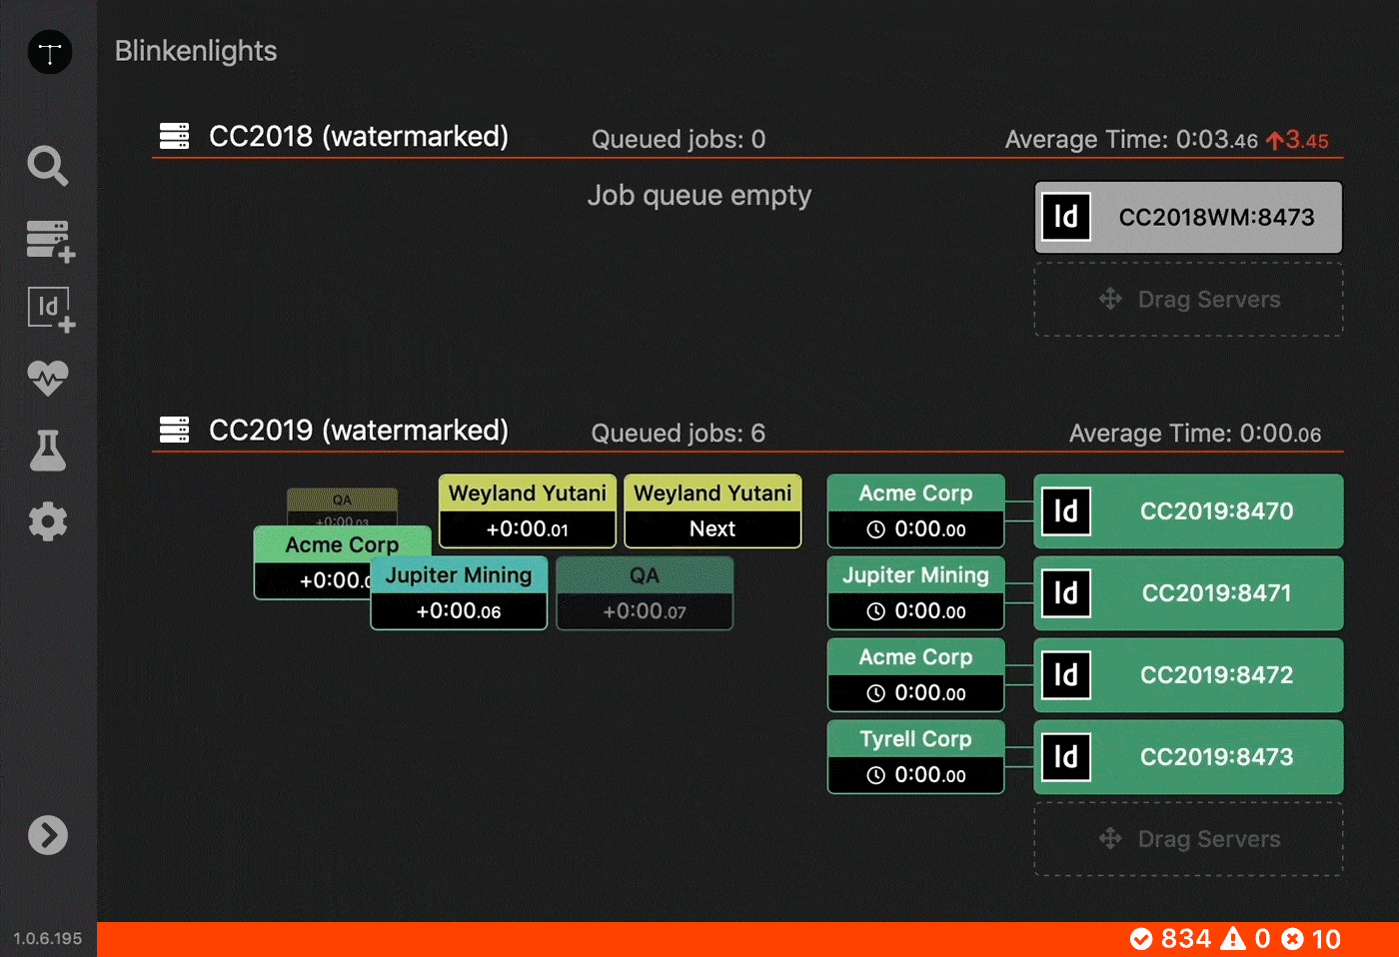Click the round T logo icon
1399x957 pixels.
click(x=50, y=52)
